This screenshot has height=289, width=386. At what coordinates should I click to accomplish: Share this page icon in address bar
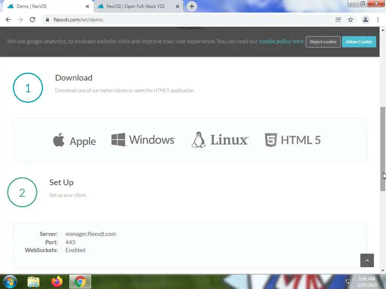click(338, 20)
